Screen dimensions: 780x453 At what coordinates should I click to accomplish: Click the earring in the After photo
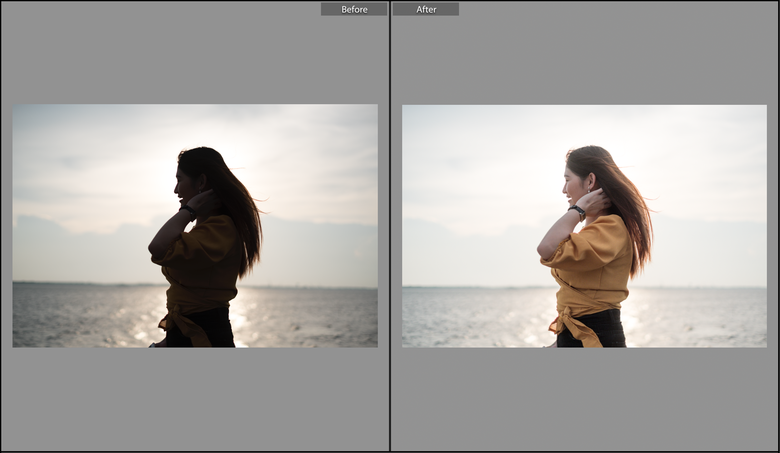[x=589, y=189]
